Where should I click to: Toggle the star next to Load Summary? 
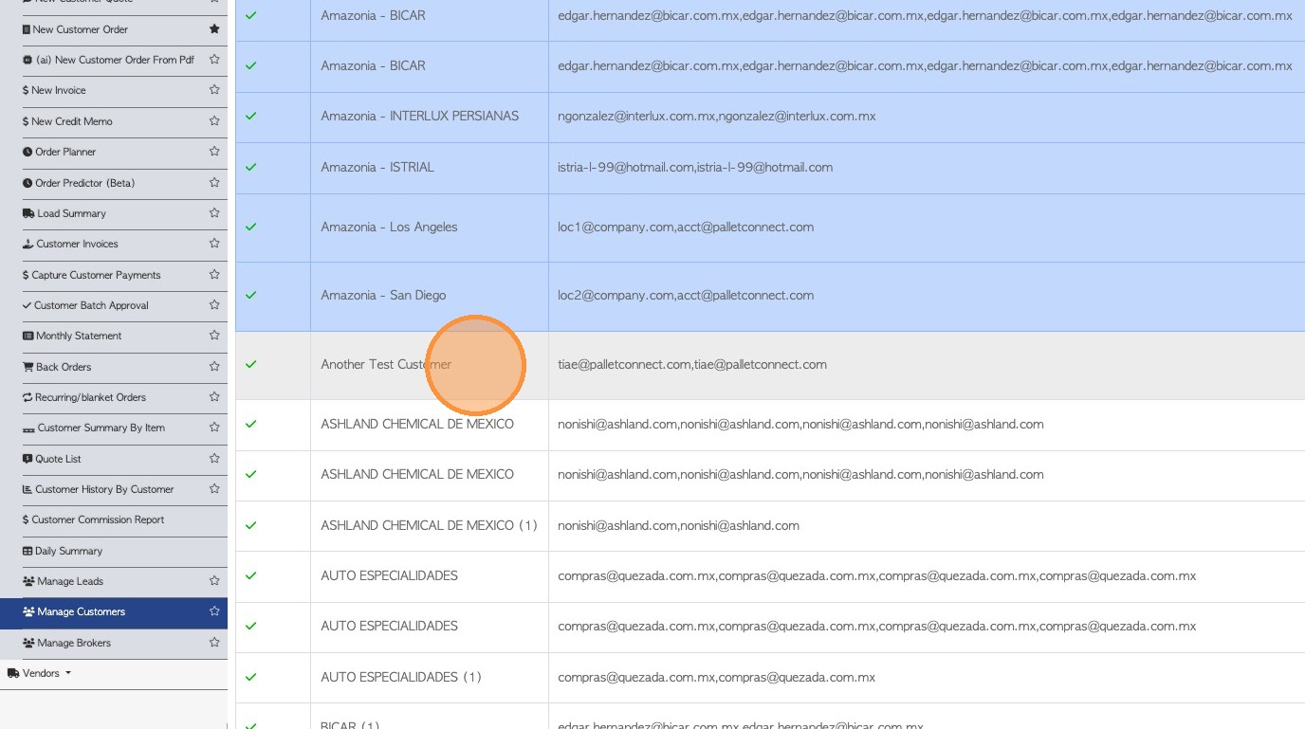[214, 213]
